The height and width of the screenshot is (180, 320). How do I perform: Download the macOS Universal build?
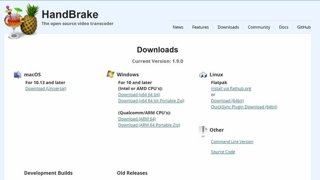46,89
